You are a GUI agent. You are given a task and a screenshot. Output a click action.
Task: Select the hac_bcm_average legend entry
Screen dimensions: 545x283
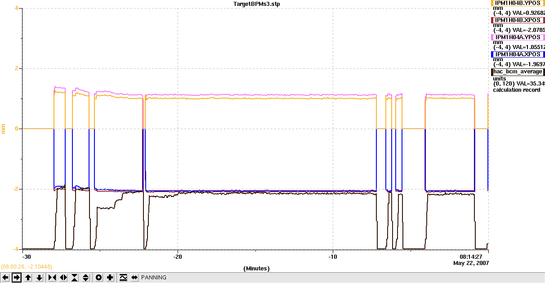click(518, 72)
